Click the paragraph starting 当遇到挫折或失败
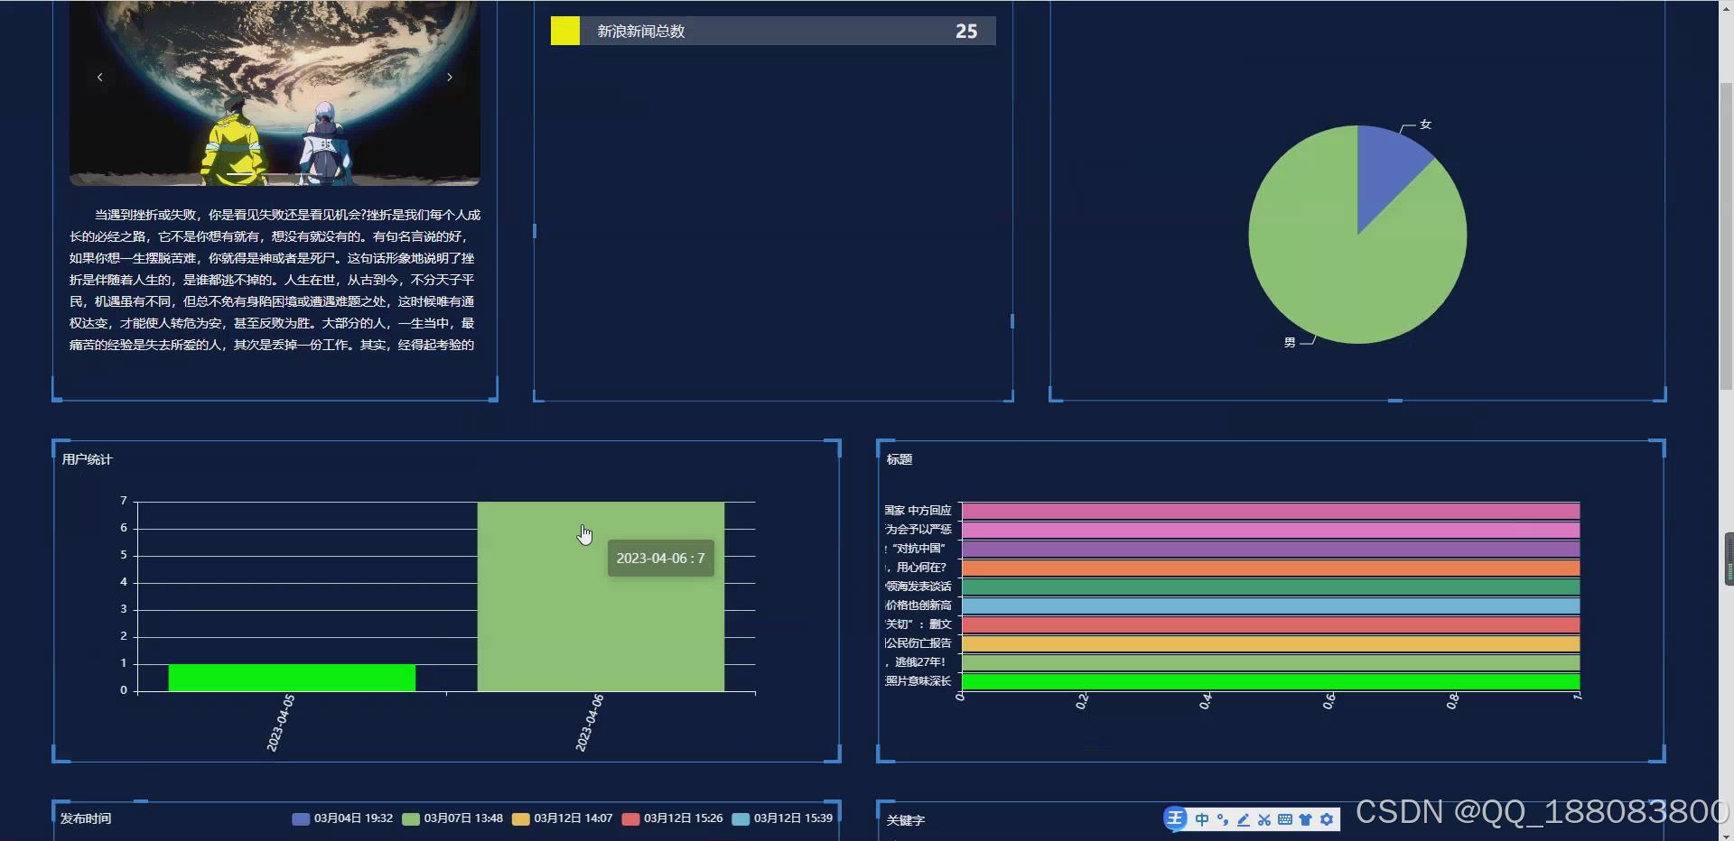 [x=275, y=280]
